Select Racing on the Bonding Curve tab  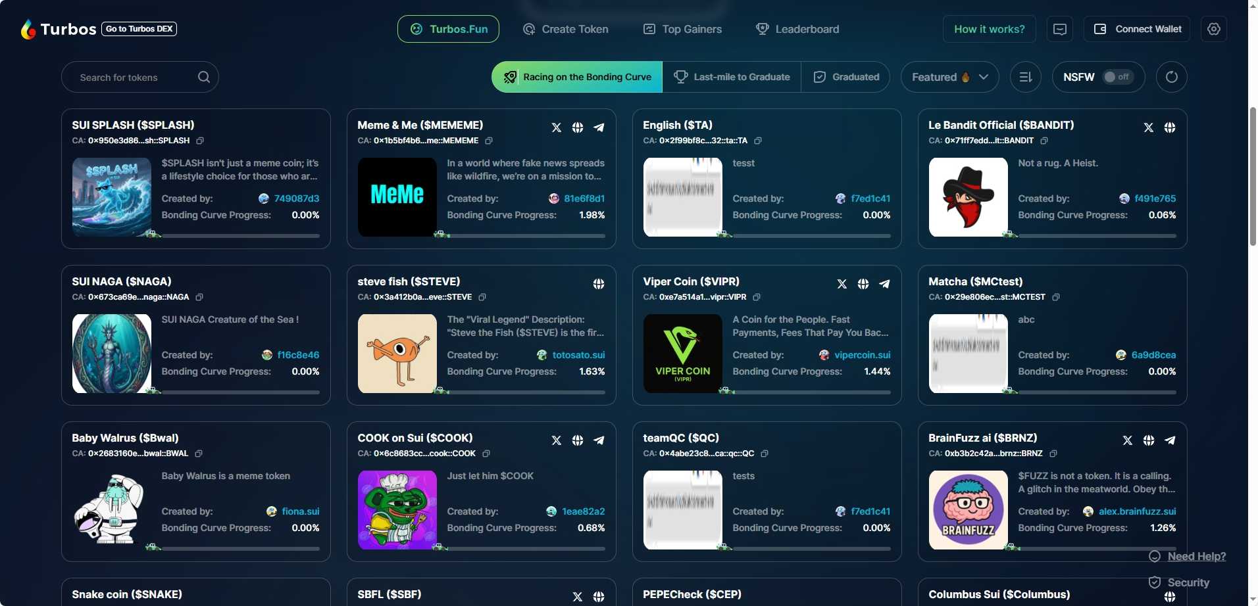[x=577, y=77]
